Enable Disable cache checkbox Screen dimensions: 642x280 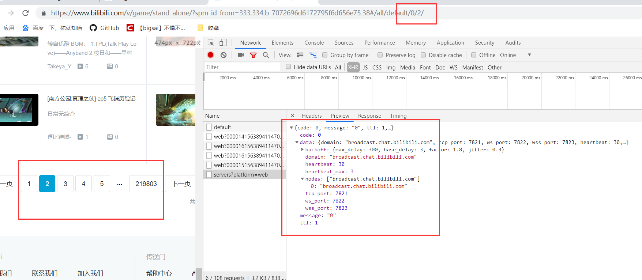tap(423, 55)
